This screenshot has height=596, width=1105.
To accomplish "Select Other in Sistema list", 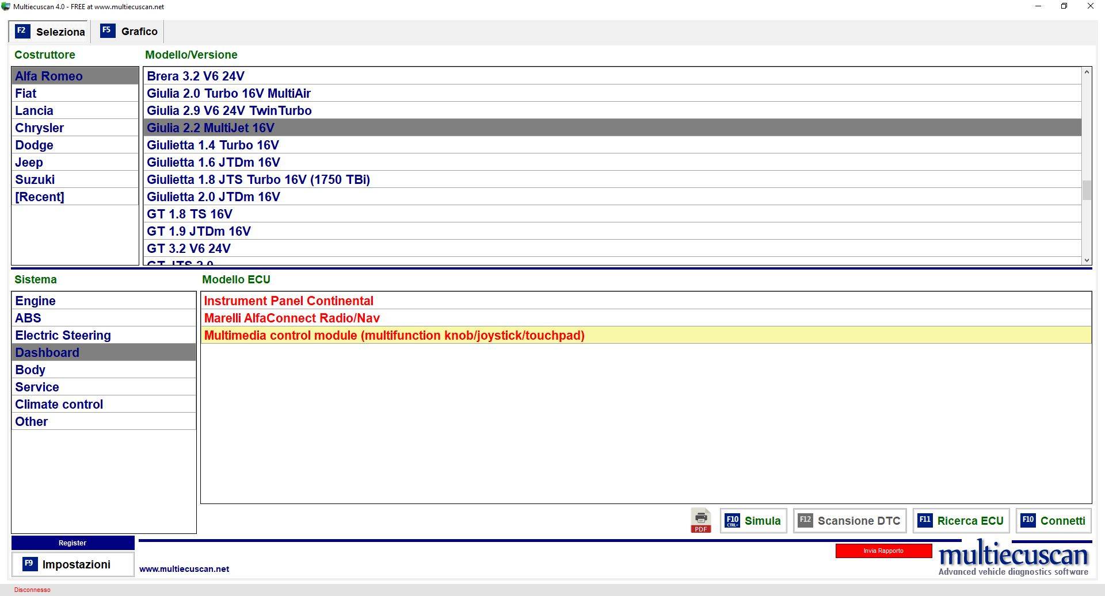I will point(104,421).
